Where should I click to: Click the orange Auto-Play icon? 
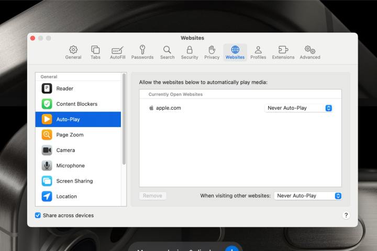(x=47, y=119)
